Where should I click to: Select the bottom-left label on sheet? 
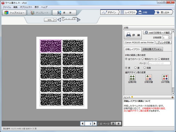[51, 100]
